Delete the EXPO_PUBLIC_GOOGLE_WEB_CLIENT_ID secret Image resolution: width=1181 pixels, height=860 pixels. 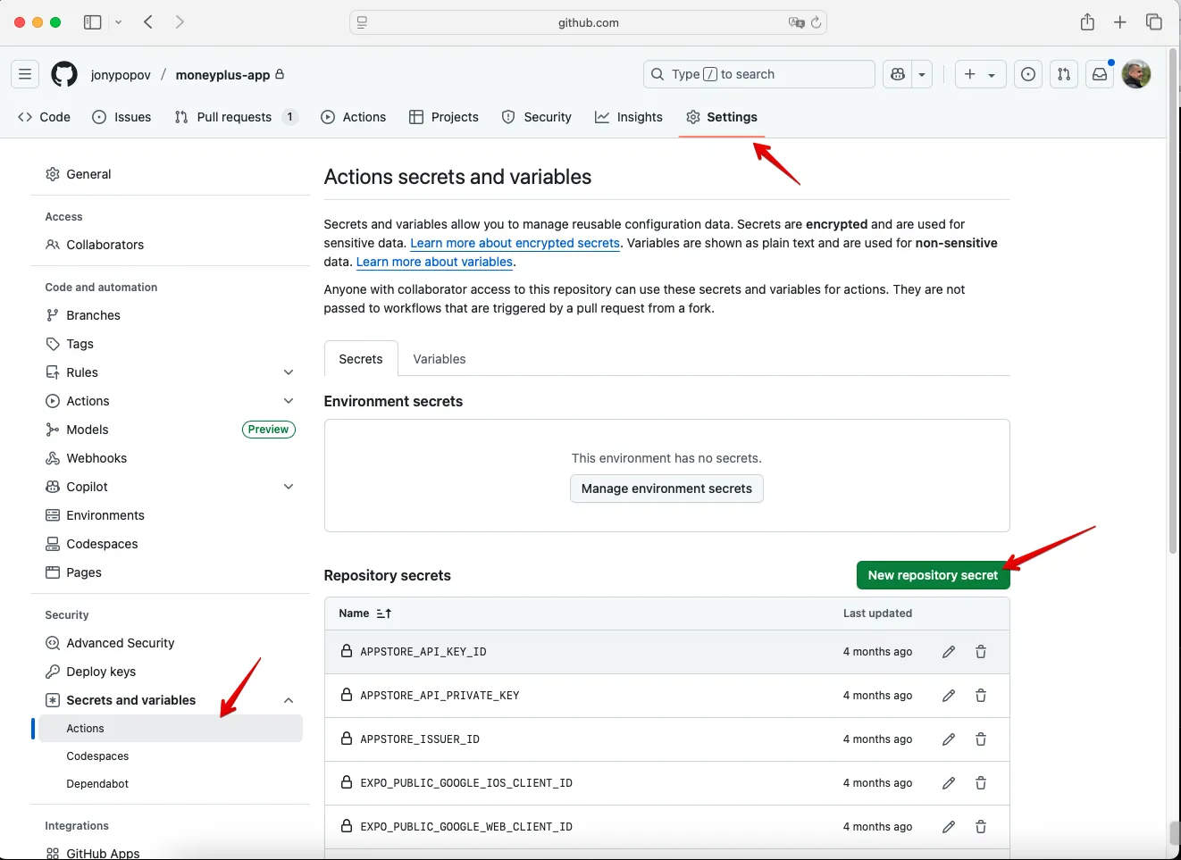pyautogui.click(x=981, y=827)
